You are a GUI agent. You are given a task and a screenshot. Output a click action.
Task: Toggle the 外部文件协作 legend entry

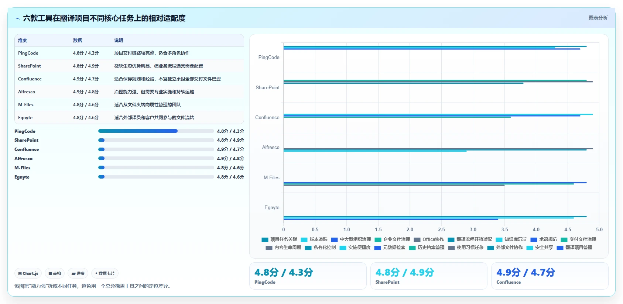tap(505, 248)
